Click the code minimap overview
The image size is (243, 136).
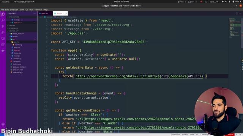[x=235, y=28]
